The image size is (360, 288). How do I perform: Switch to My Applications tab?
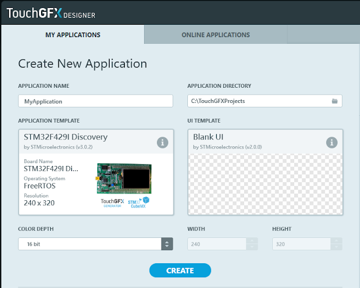point(73,35)
